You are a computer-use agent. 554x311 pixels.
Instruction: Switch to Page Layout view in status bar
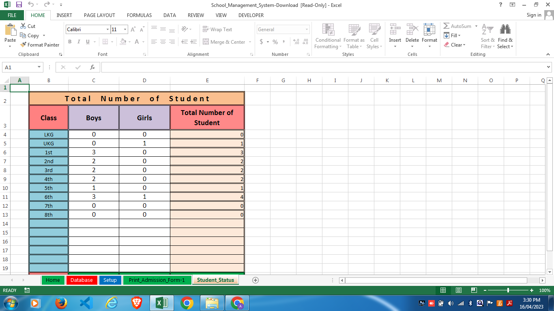(458, 290)
